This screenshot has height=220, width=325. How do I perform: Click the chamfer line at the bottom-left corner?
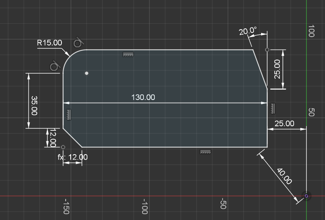tap(72, 137)
